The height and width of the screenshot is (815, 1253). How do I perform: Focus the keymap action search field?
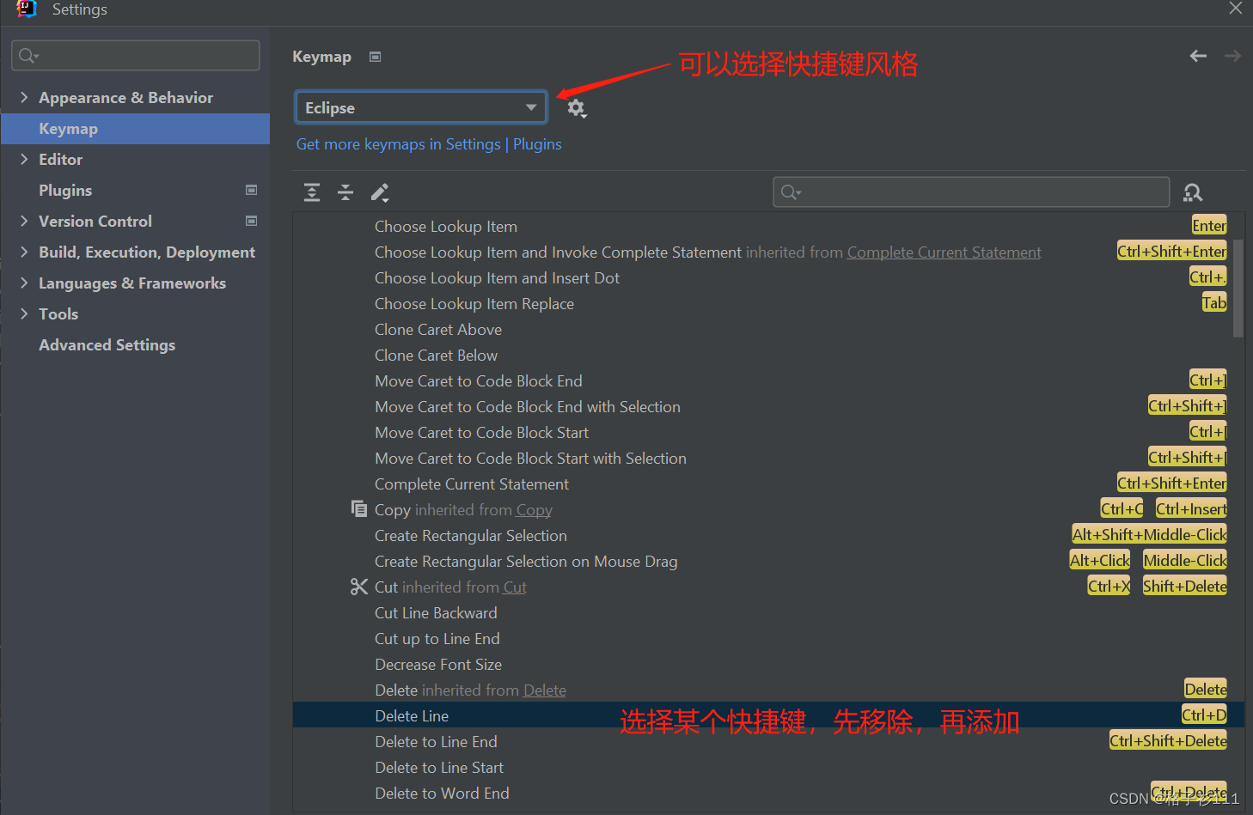pos(971,192)
